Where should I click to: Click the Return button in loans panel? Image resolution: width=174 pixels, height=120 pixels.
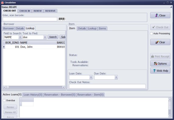pyautogui.click(x=10, y=117)
